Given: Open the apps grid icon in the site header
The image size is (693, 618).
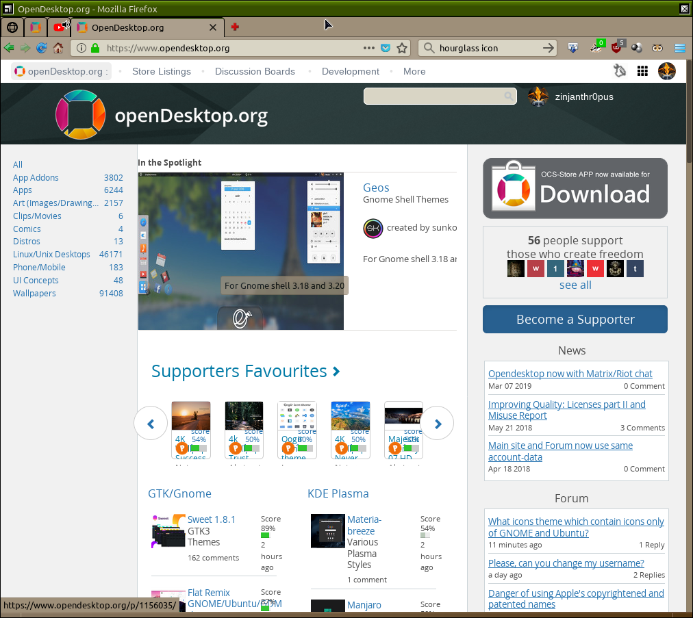Looking at the screenshot, I should 642,70.
